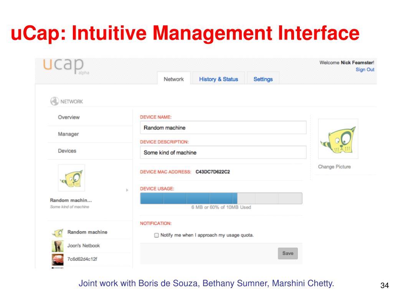Screen dimensions: 393x295
Task: Expand selected device arrow in sidebar
Action: [127, 190]
